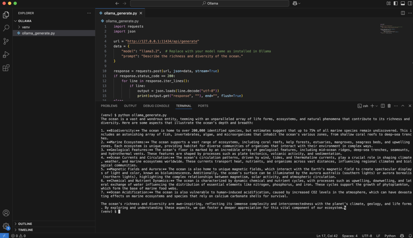Open the Source Control view
The height and width of the screenshot is (238, 413).
(6, 41)
